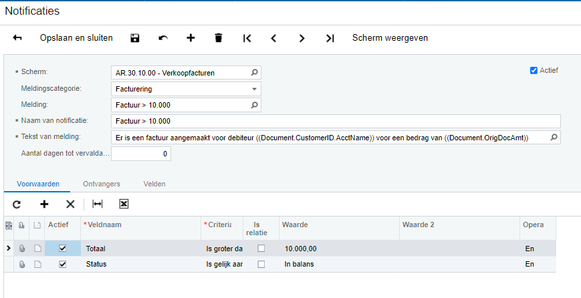Viewport: 581px width, 298px height.
Task: Go to next record icon
Action: tap(302, 38)
